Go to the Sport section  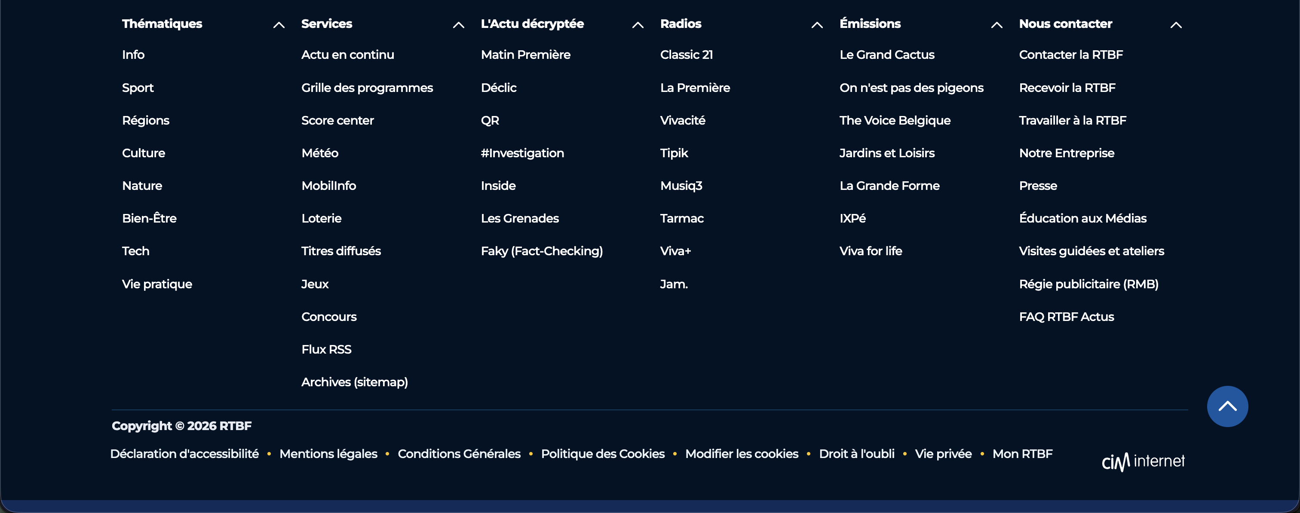point(138,88)
